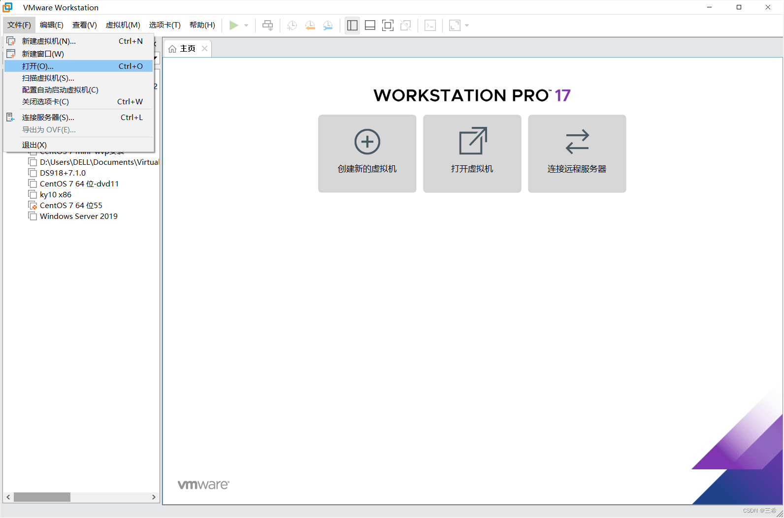Screen dimensions: 784x518
Task: Click the 打开虚拟机 tile
Action: coord(472,153)
